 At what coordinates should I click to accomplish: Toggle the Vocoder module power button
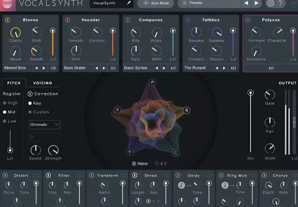67,20
